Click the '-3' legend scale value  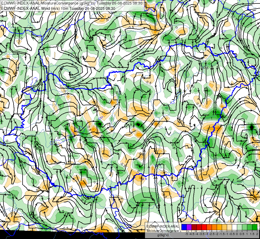click(207, 234)
